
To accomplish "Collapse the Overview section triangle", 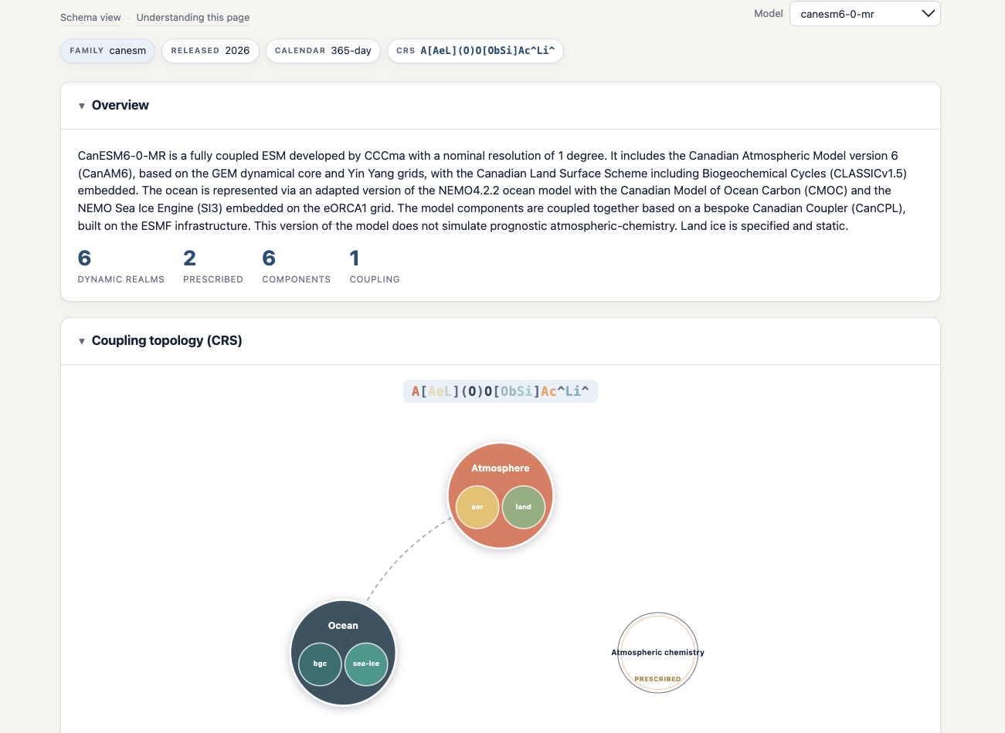I will click(x=82, y=106).
